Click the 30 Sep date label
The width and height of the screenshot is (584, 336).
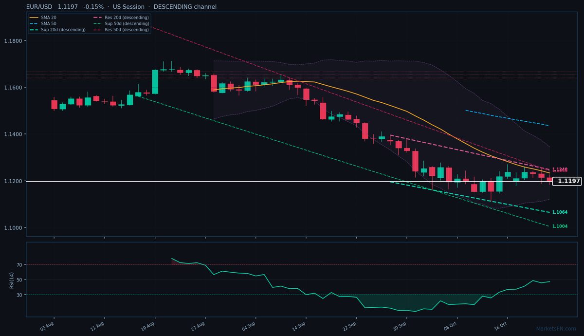[x=400, y=326]
